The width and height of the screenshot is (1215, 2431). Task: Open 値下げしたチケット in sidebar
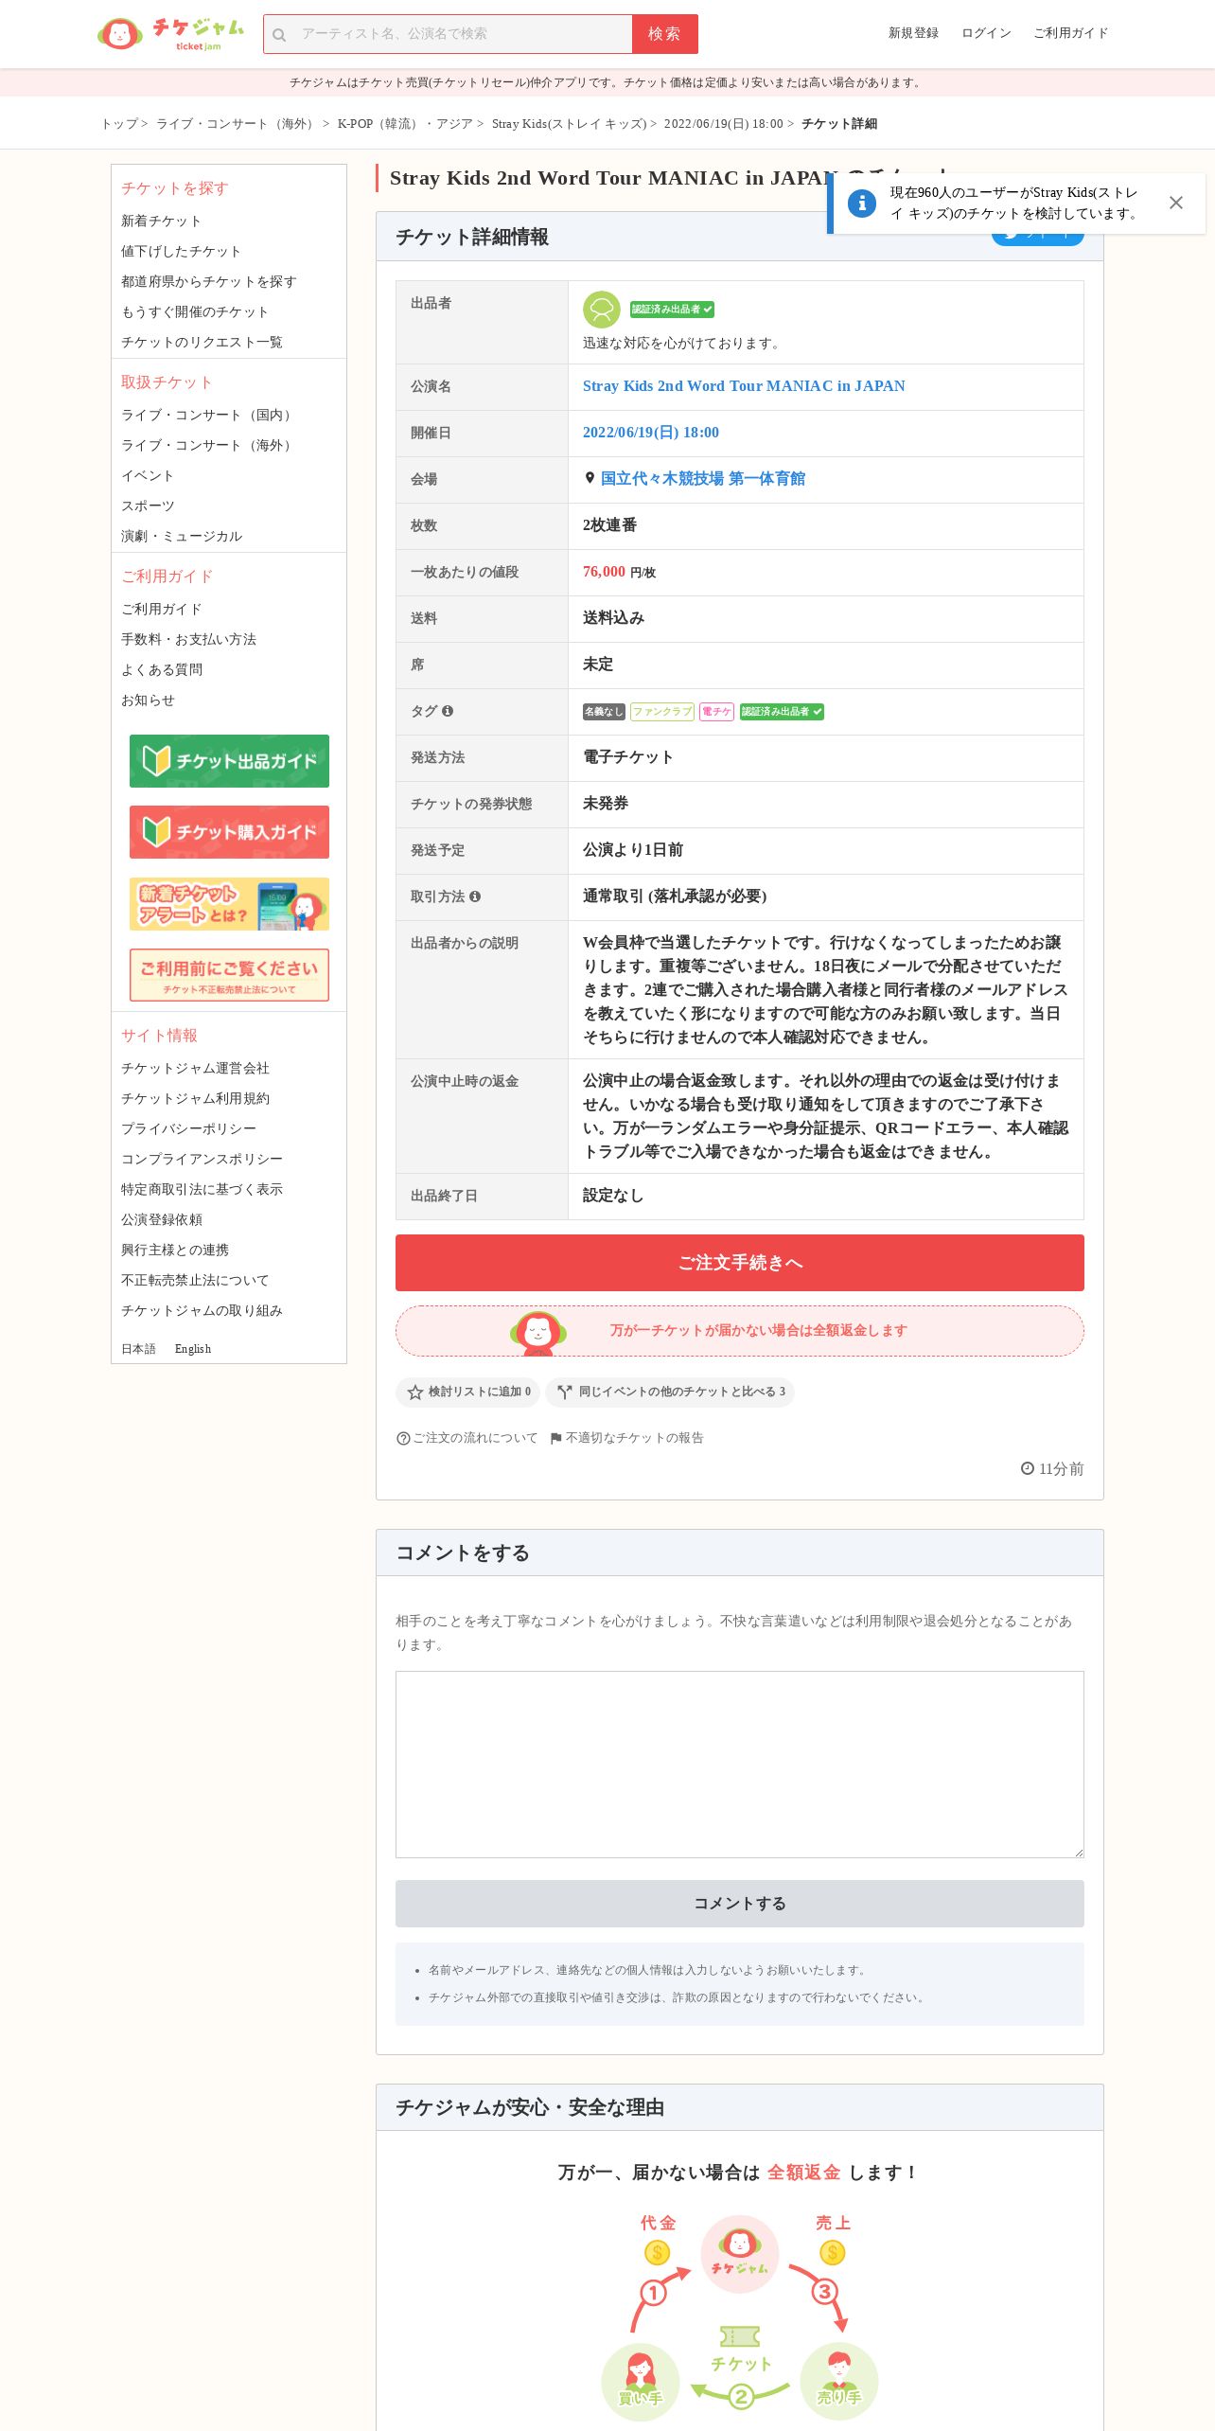coord(181,252)
